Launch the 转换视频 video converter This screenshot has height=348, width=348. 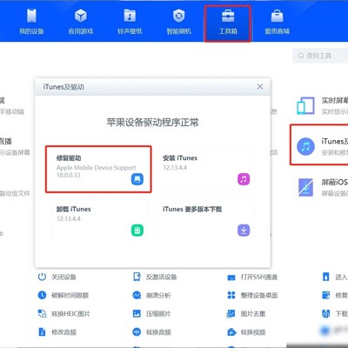point(246,331)
